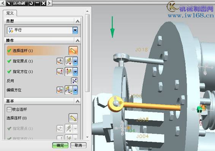This screenshot has height=151, width=215.
Task: Open the 编辑方位 CSYS-type dropdown arrow
Action: [75, 90]
